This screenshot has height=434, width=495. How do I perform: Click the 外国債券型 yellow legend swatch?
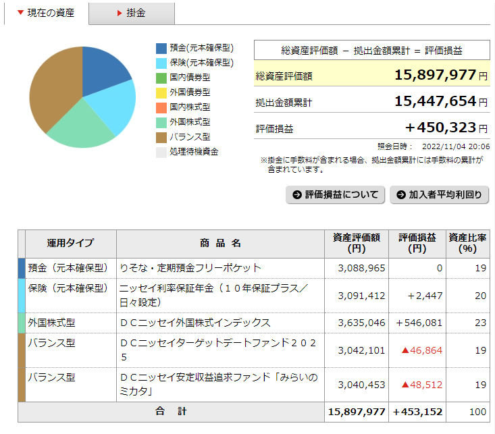click(x=161, y=92)
